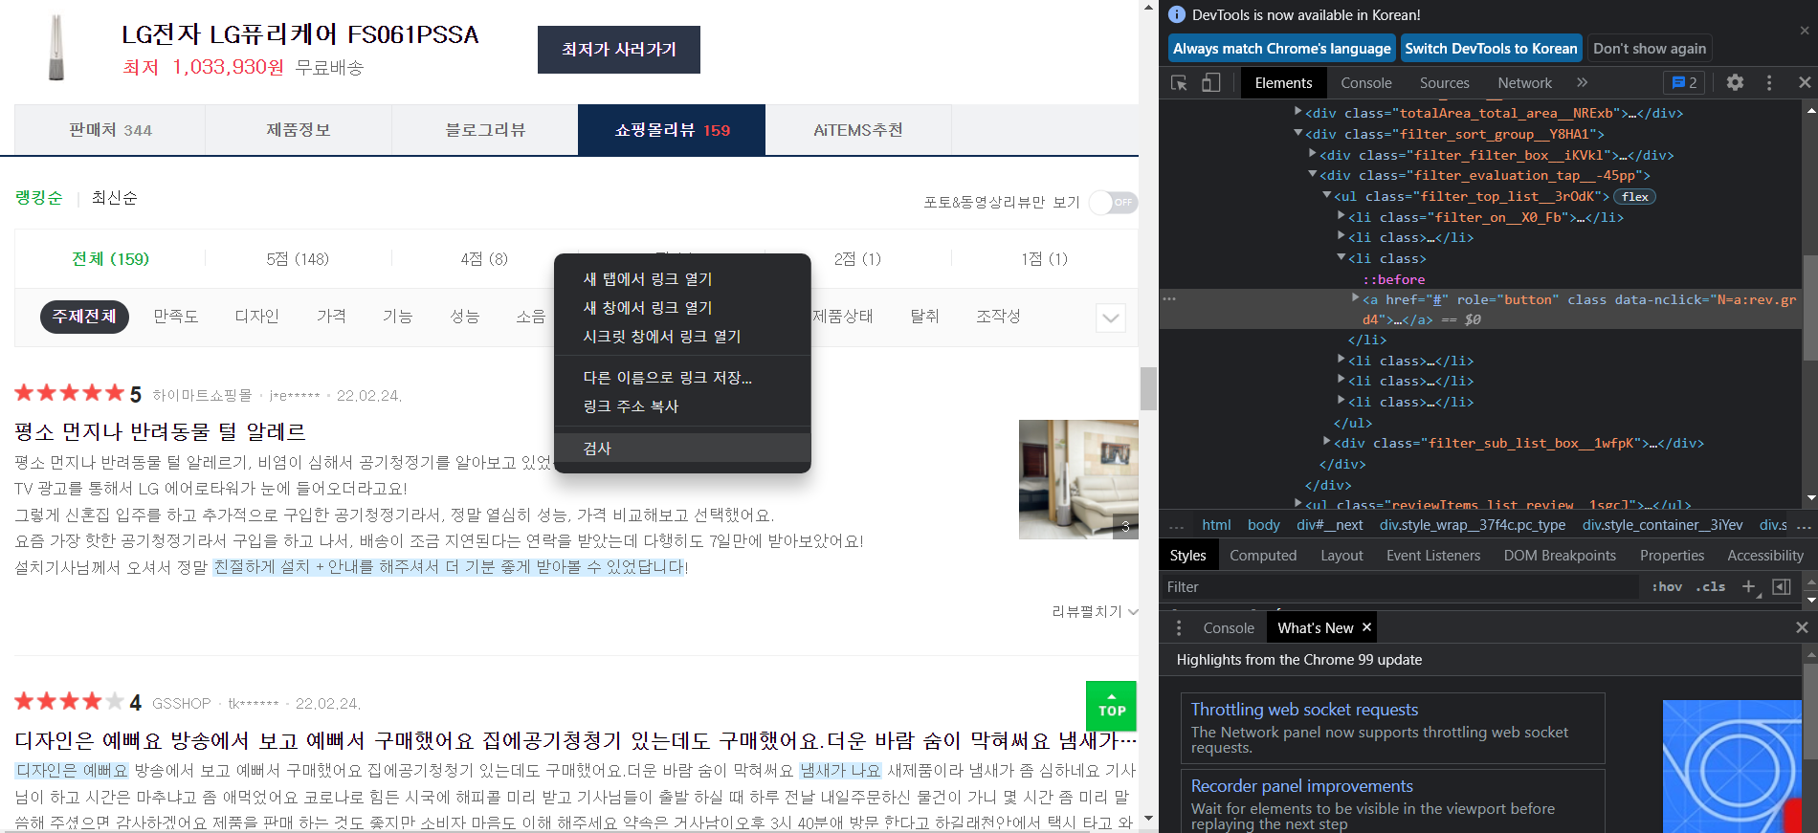Toggle the .cls class editor button
This screenshot has width=1818, height=833.
(1711, 586)
